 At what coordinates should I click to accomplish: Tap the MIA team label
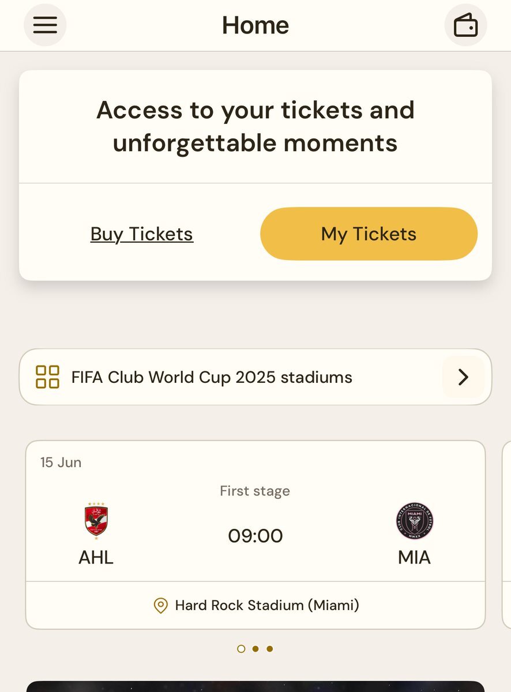point(415,558)
